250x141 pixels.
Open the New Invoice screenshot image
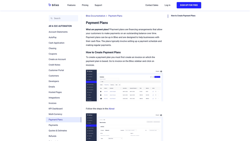(124, 127)
